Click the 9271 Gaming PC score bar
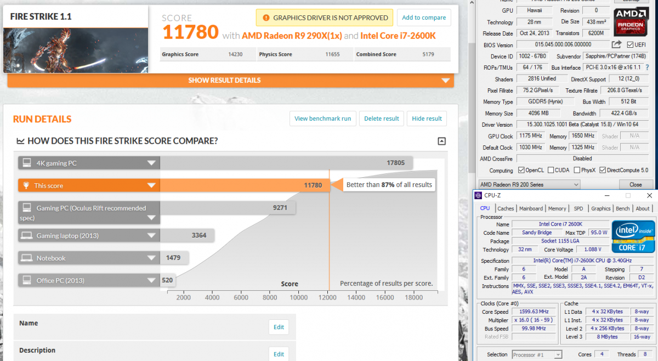658x361 pixels. coord(228,208)
